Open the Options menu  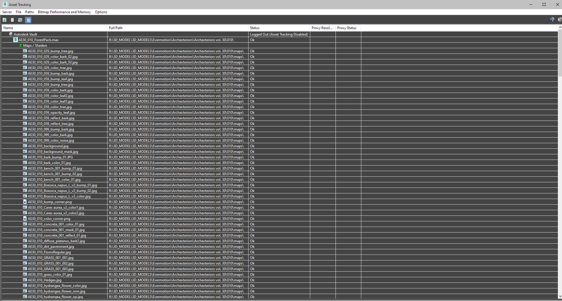coord(101,12)
